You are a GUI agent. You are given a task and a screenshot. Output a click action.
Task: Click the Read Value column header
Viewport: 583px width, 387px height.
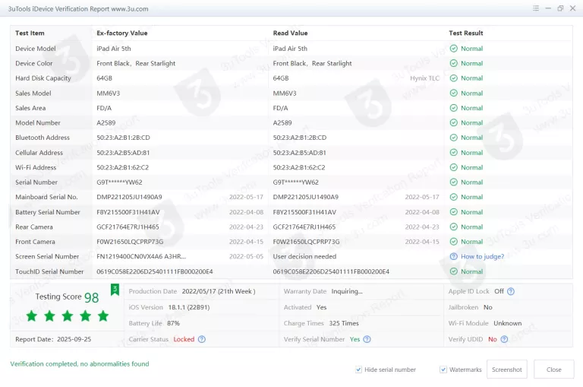pyautogui.click(x=290, y=33)
